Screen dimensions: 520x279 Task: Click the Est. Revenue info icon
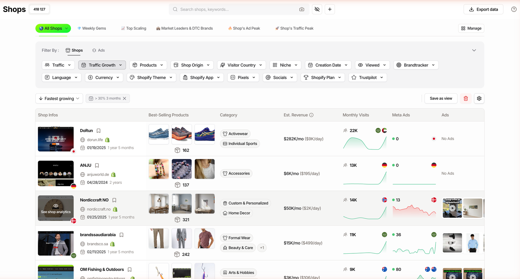point(311,115)
